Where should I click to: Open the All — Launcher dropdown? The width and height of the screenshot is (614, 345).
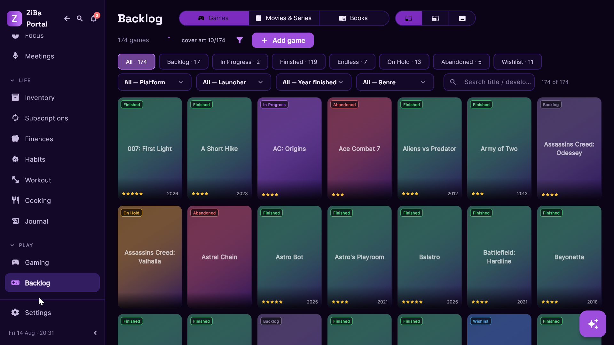point(233,82)
